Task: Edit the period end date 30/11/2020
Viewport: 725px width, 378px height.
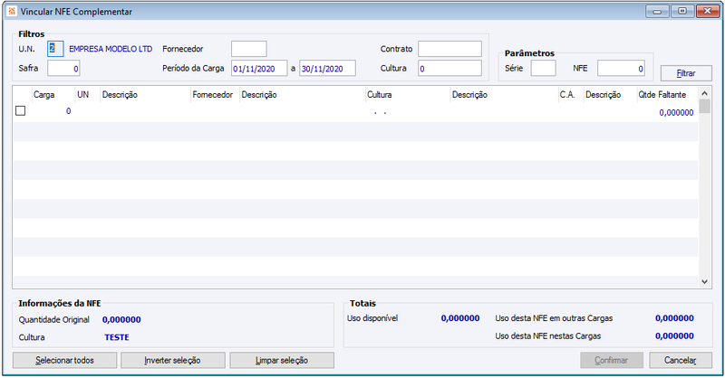Action: [x=327, y=69]
